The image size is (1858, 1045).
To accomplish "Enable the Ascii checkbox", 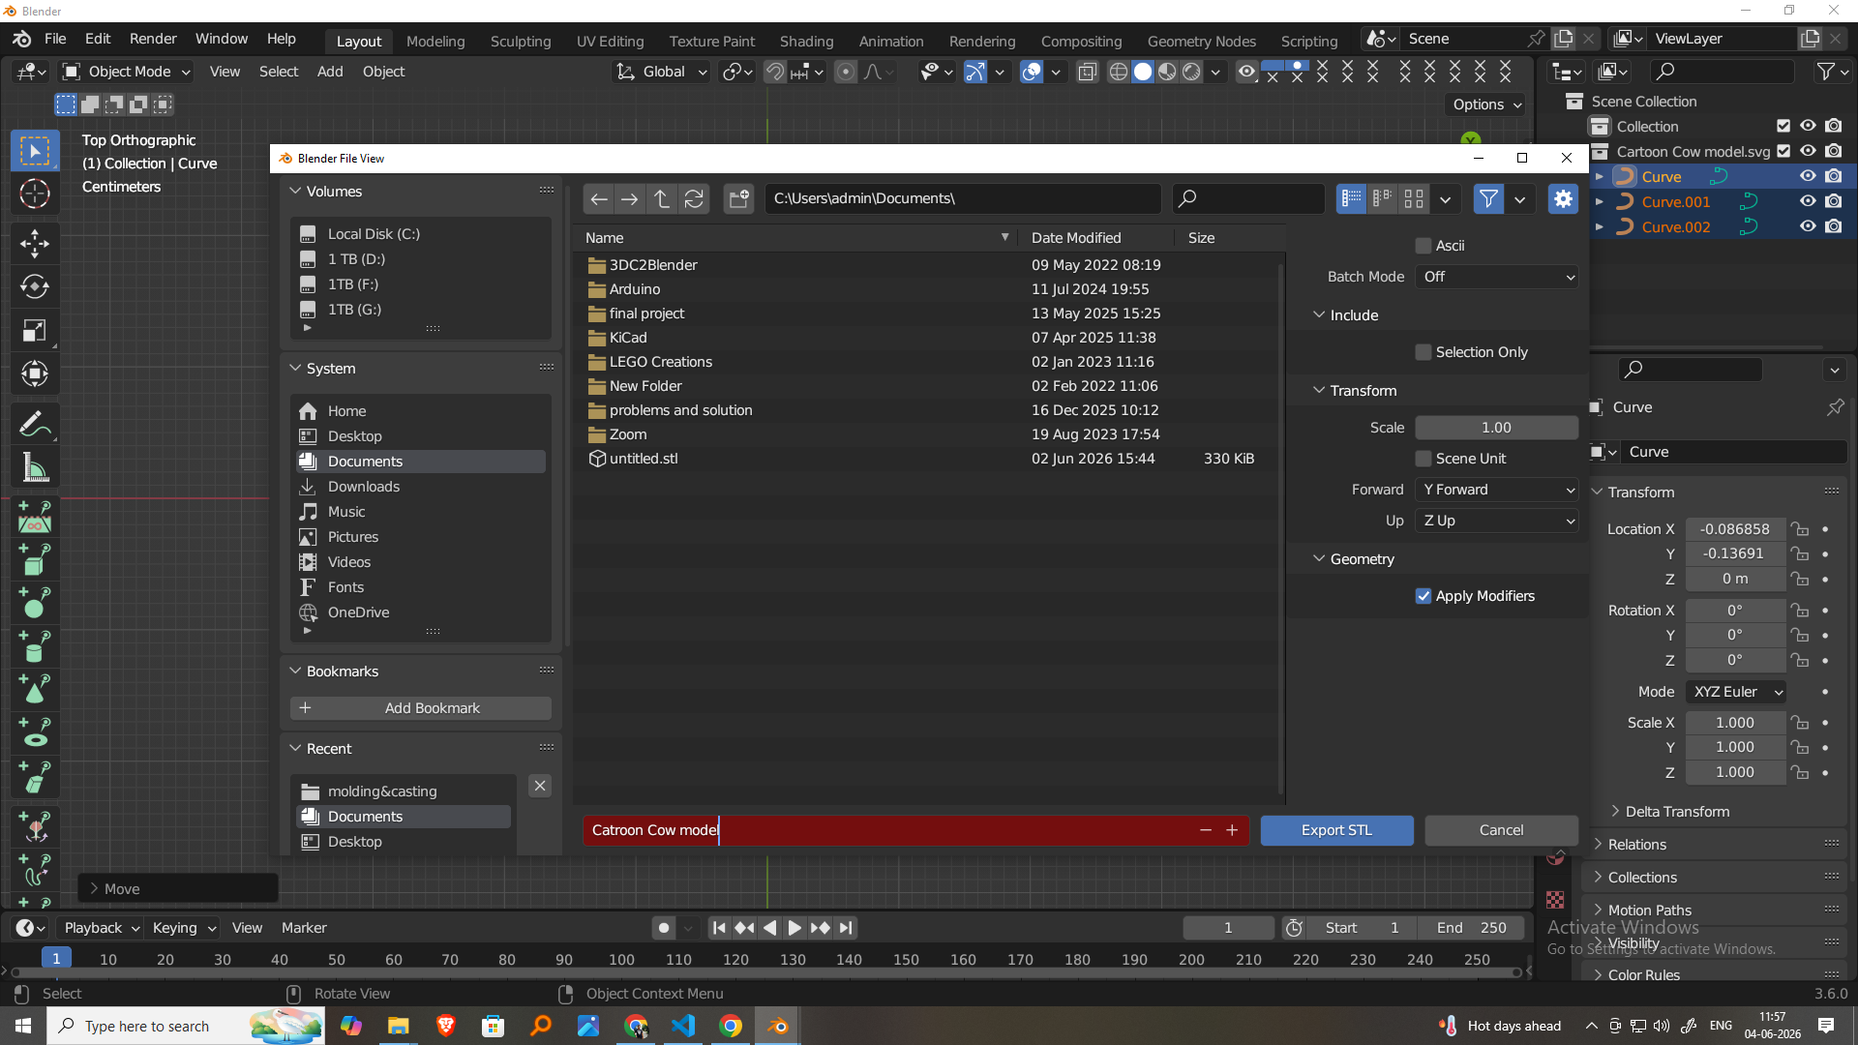I will pos(1423,246).
